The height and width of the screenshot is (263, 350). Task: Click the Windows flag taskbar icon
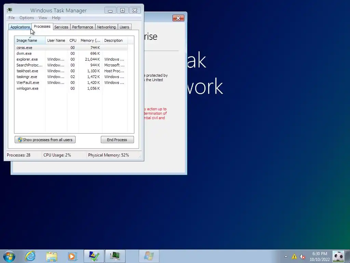click(x=149, y=256)
